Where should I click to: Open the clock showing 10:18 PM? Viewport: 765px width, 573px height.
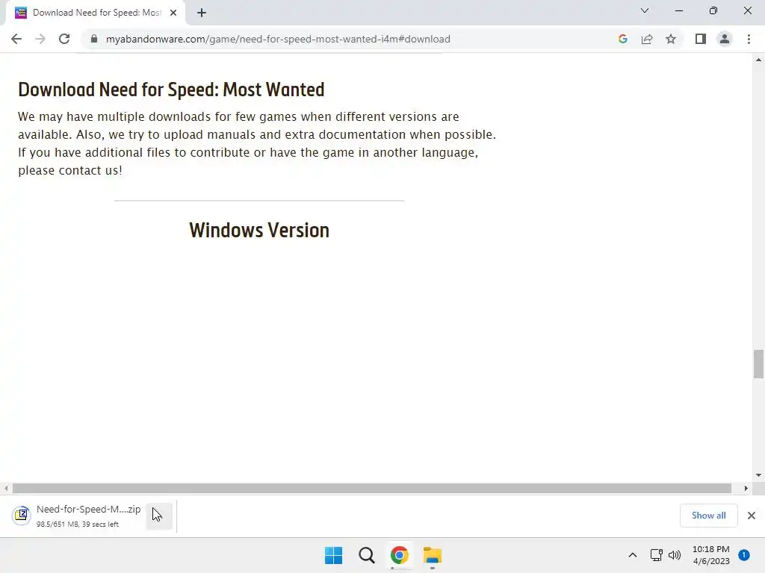click(x=711, y=555)
